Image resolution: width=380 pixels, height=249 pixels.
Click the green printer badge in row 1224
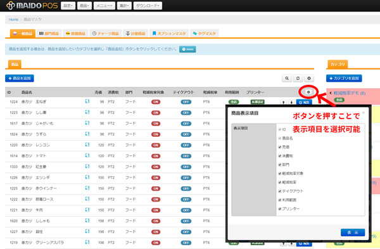coord(257,102)
